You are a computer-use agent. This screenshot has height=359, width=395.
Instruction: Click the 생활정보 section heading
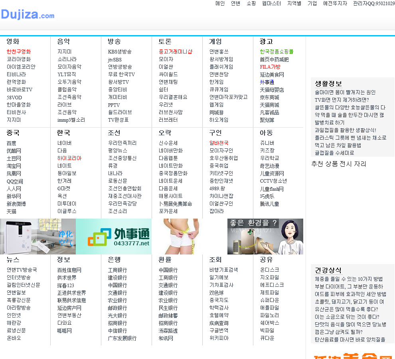328,83
